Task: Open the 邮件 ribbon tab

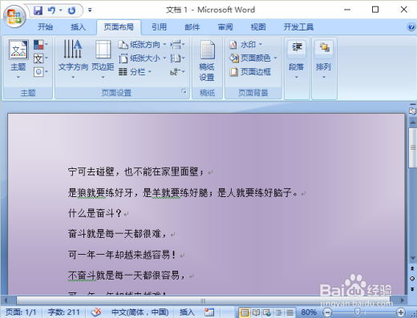Action: [x=192, y=27]
